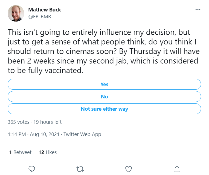View the 12 Likes list
This screenshot has width=209, height=175.
coord(48,152)
